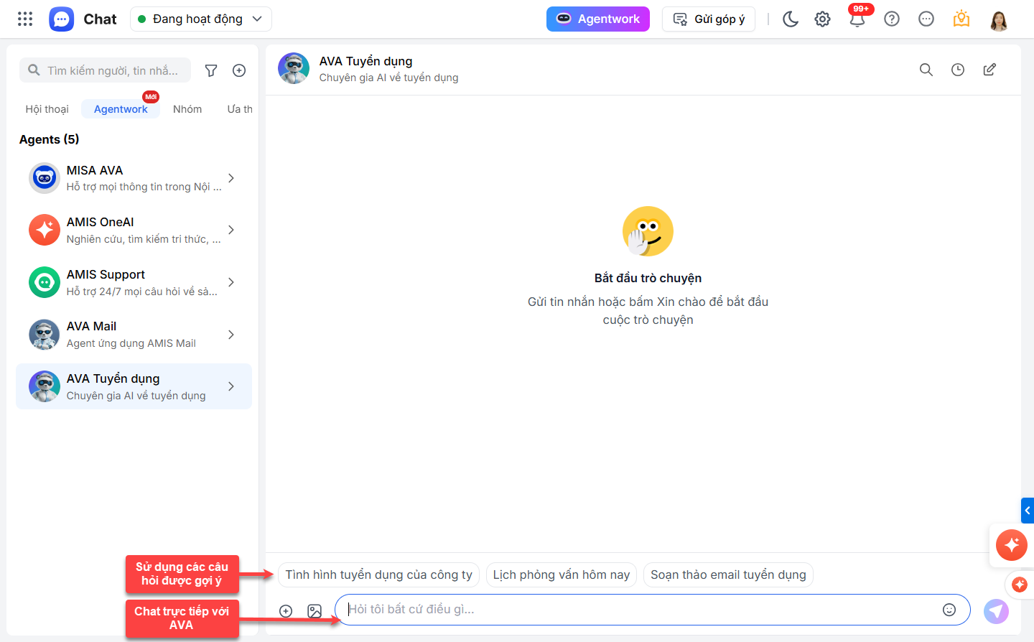
Task: Open the settings gear icon
Action: click(x=822, y=19)
